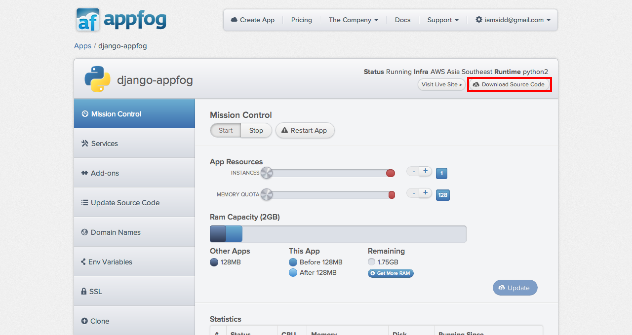Open the SSL section

tap(134, 291)
